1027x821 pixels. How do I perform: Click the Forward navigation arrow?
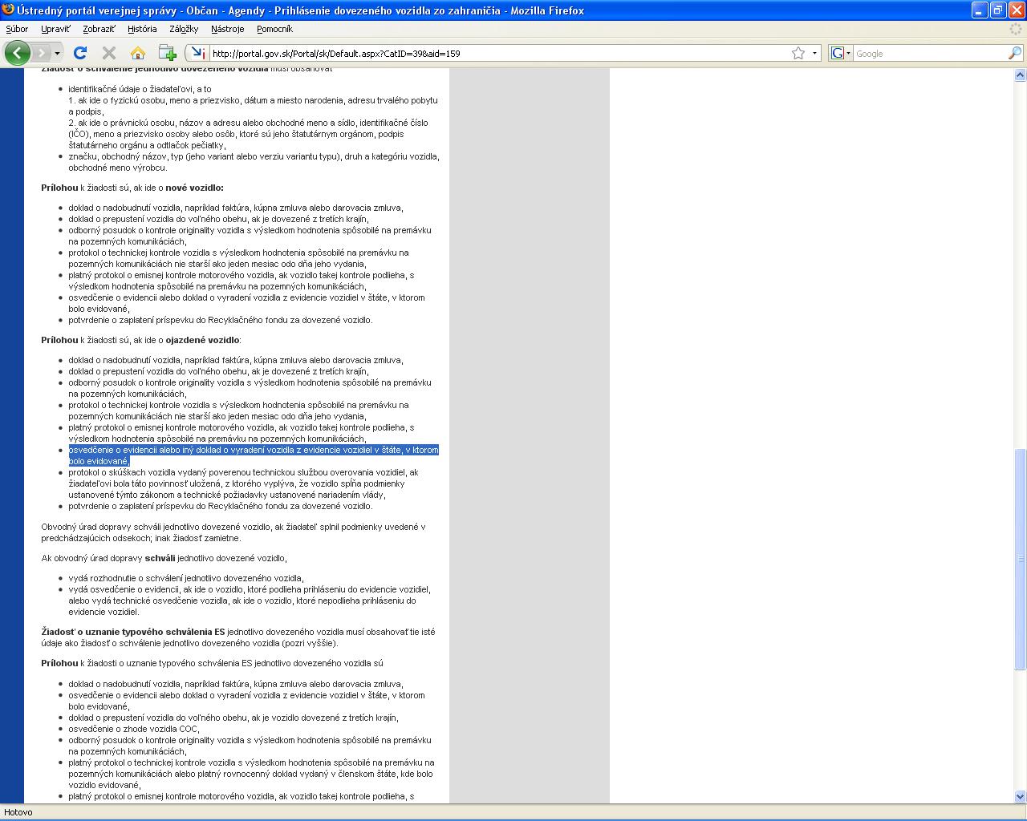coord(42,53)
